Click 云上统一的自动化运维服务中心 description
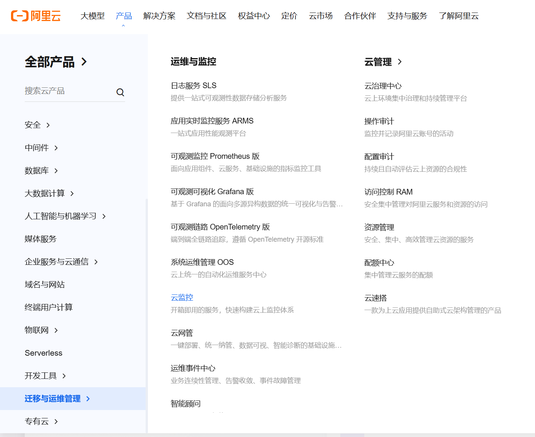Viewport: 535px width, 437px height. (x=219, y=275)
